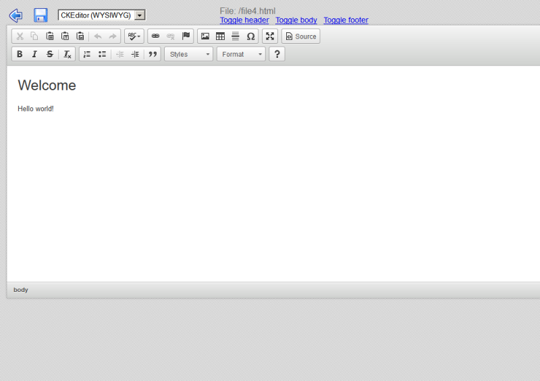540x381 pixels.
Task: Expand the Format dropdown
Action: point(241,54)
